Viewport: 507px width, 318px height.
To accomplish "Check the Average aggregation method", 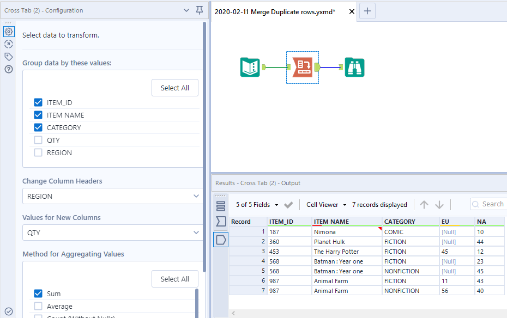I will (38, 306).
